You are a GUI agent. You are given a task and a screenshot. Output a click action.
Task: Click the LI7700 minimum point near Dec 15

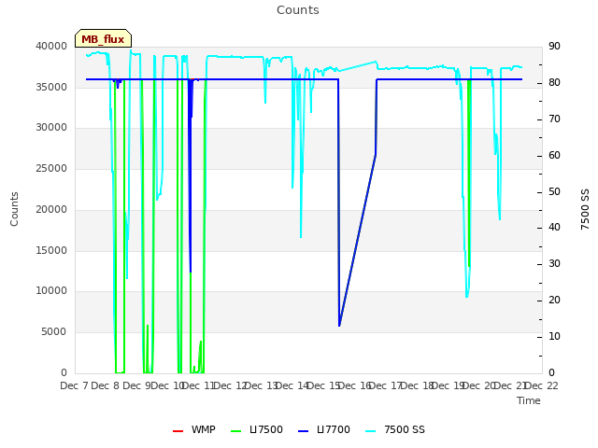(x=339, y=326)
